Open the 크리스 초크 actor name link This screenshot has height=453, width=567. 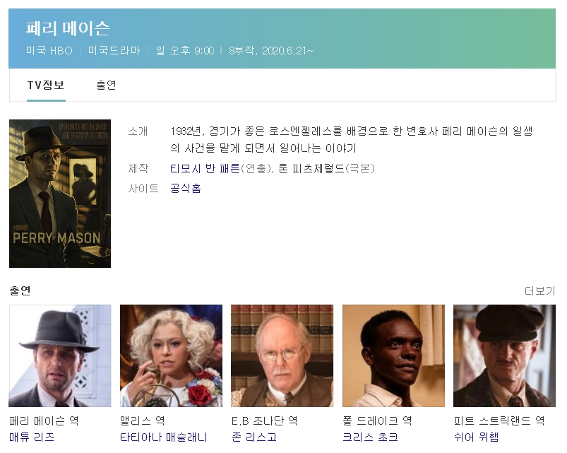click(x=370, y=437)
